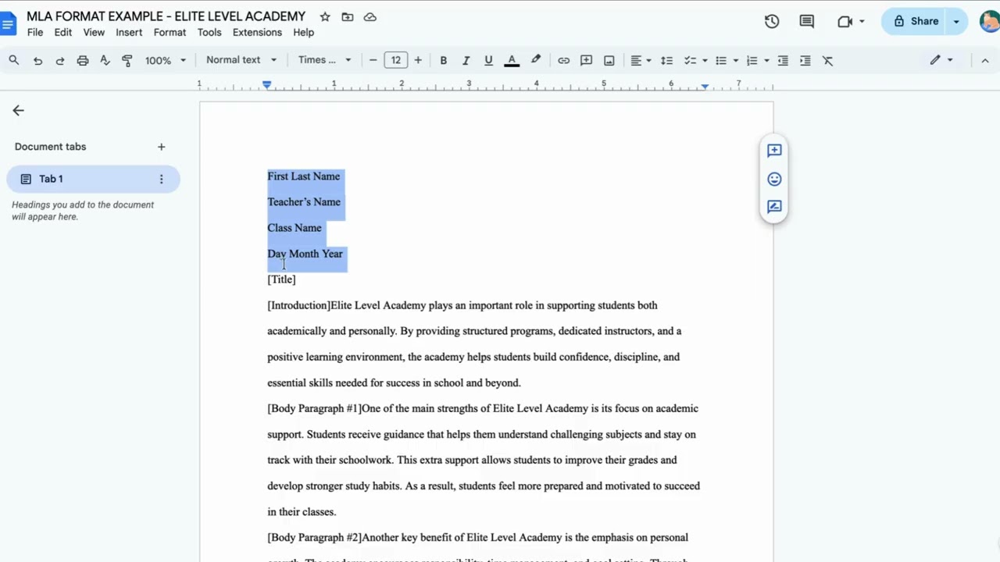The image size is (1000, 562).
Task: Click the [Title] line in the document
Action: coord(281,279)
